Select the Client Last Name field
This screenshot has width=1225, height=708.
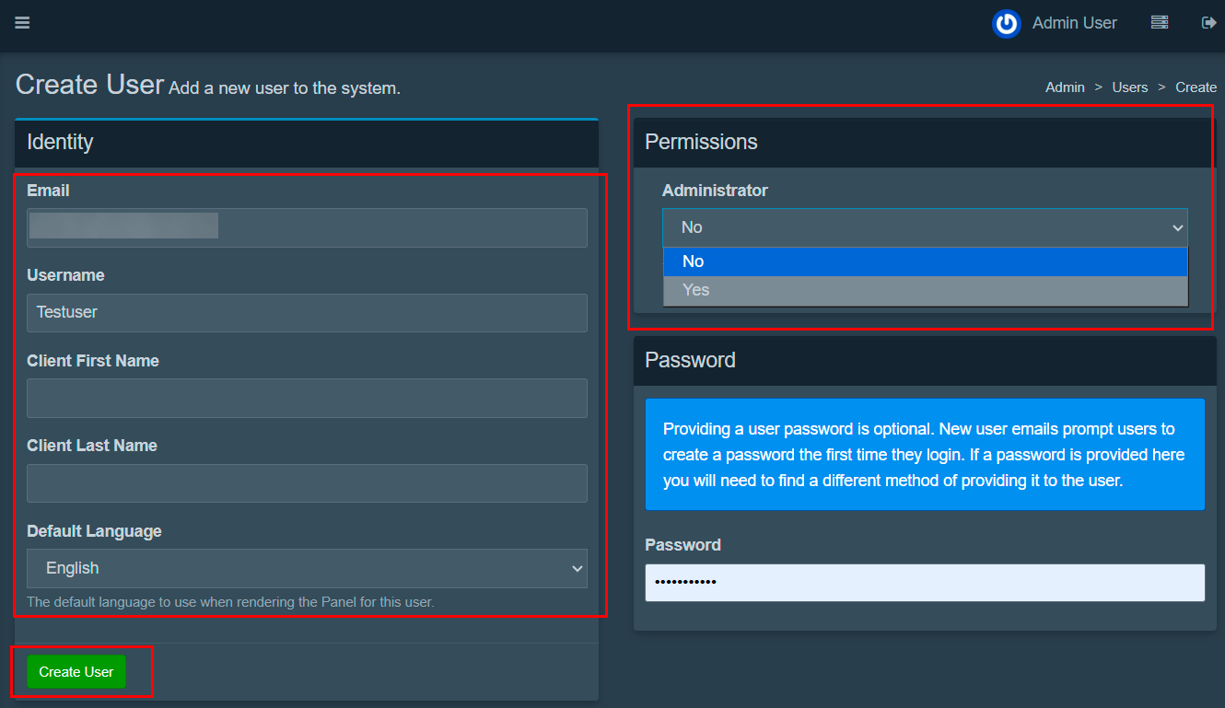[307, 483]
